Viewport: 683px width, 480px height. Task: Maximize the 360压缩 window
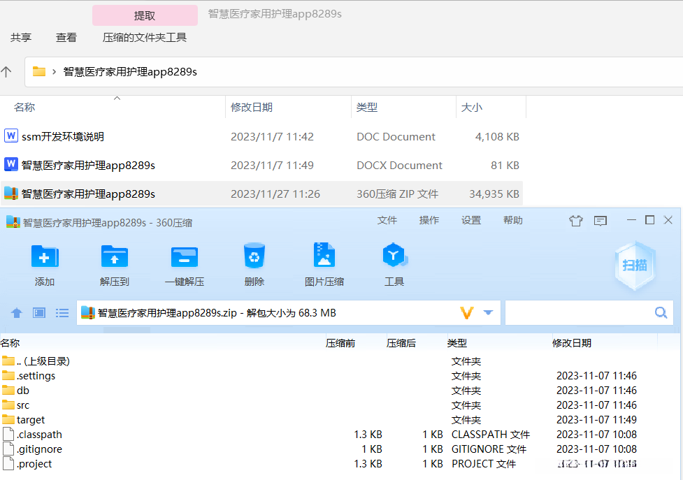point(649,220)
